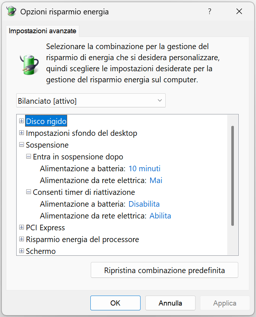Open the Bilanciato [attivo] plan dropdown
256x317 pixels.
coord(91,100)
